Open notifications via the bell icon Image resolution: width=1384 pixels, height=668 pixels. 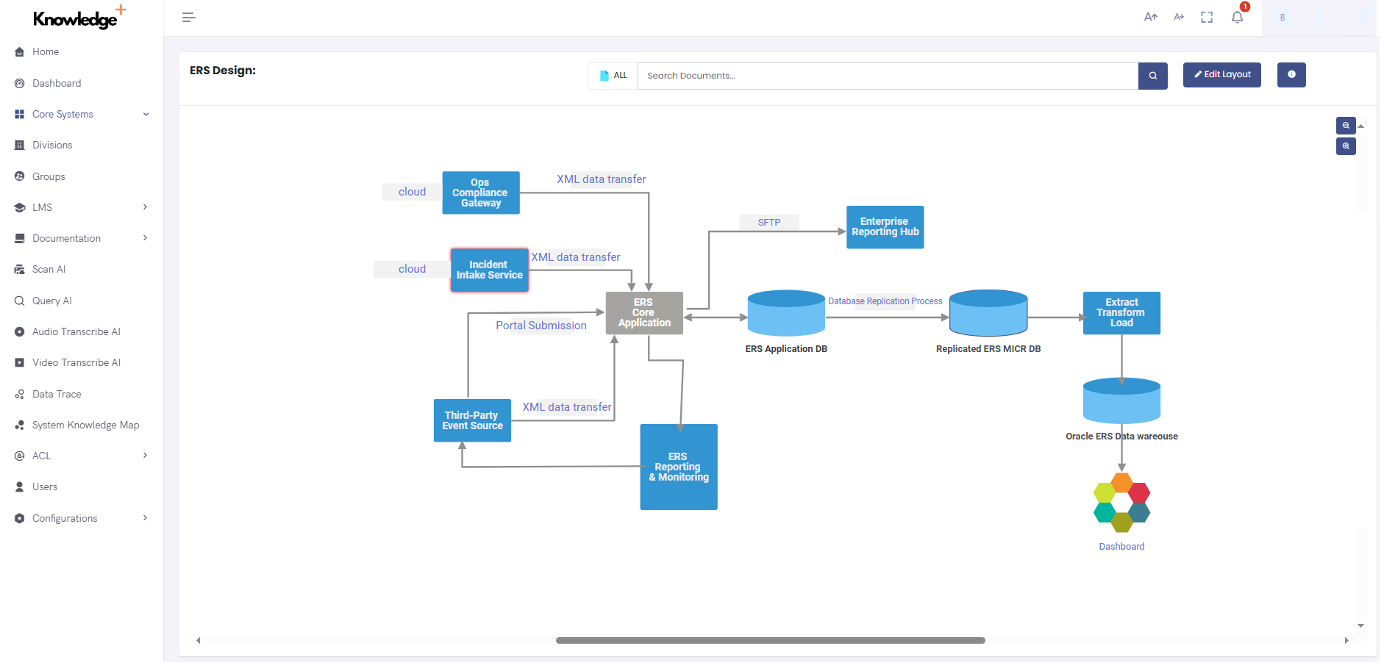click(x=1236, y=17)
